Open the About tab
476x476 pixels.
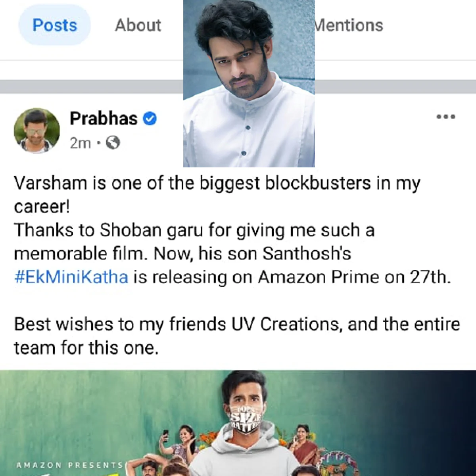138,25
